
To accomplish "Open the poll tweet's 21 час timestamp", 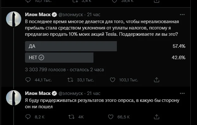I will 94,15.
